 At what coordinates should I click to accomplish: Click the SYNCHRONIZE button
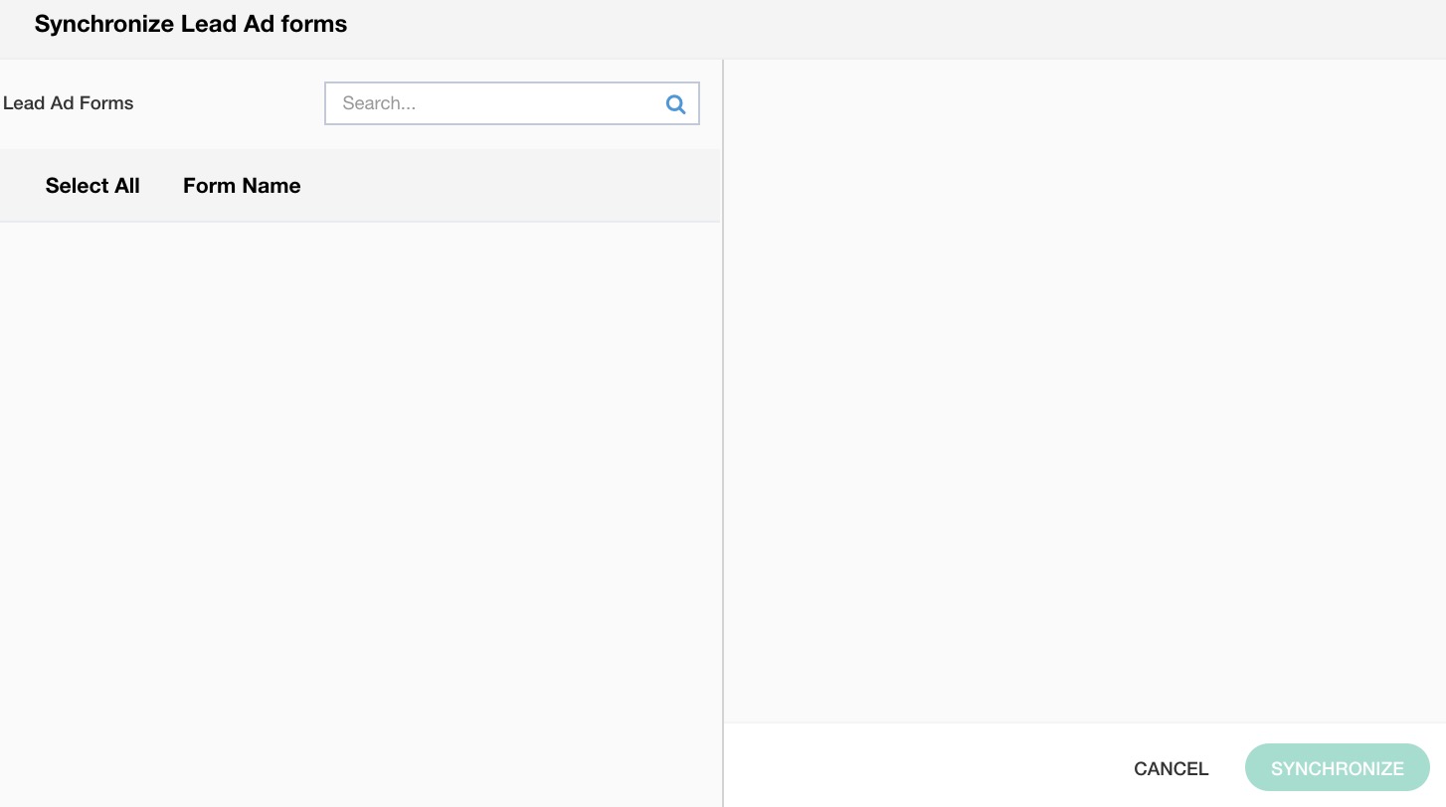coord(1337,768)
